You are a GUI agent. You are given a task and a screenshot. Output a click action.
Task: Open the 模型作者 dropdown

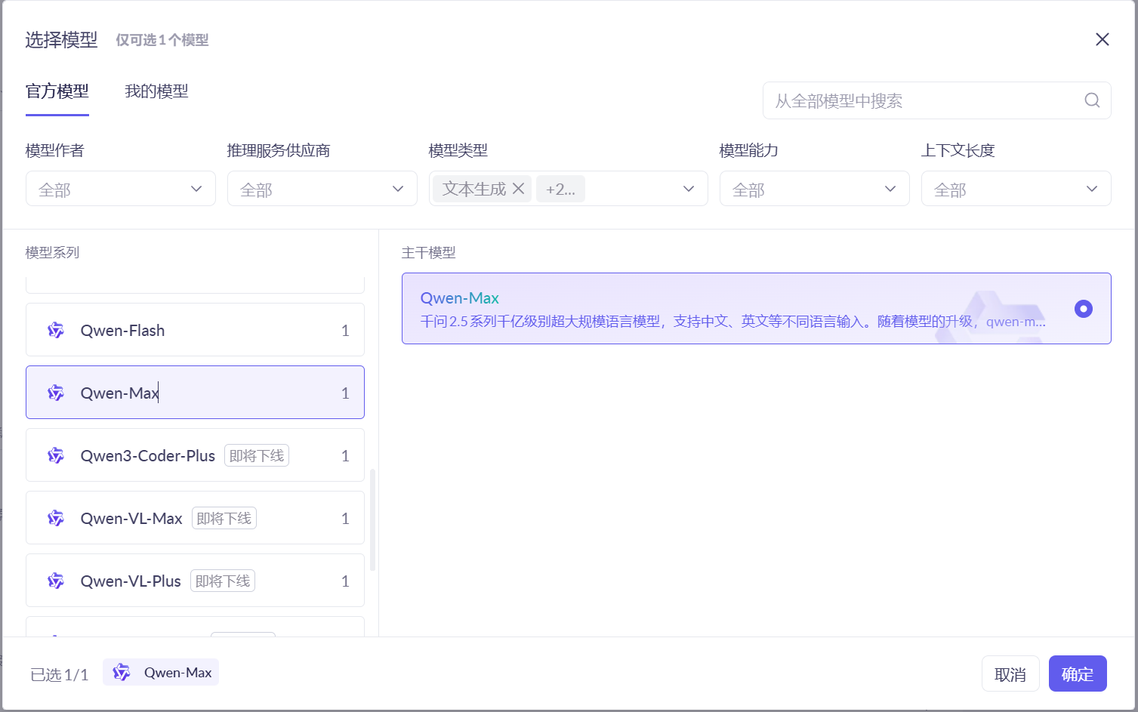(x=121, y=189)
